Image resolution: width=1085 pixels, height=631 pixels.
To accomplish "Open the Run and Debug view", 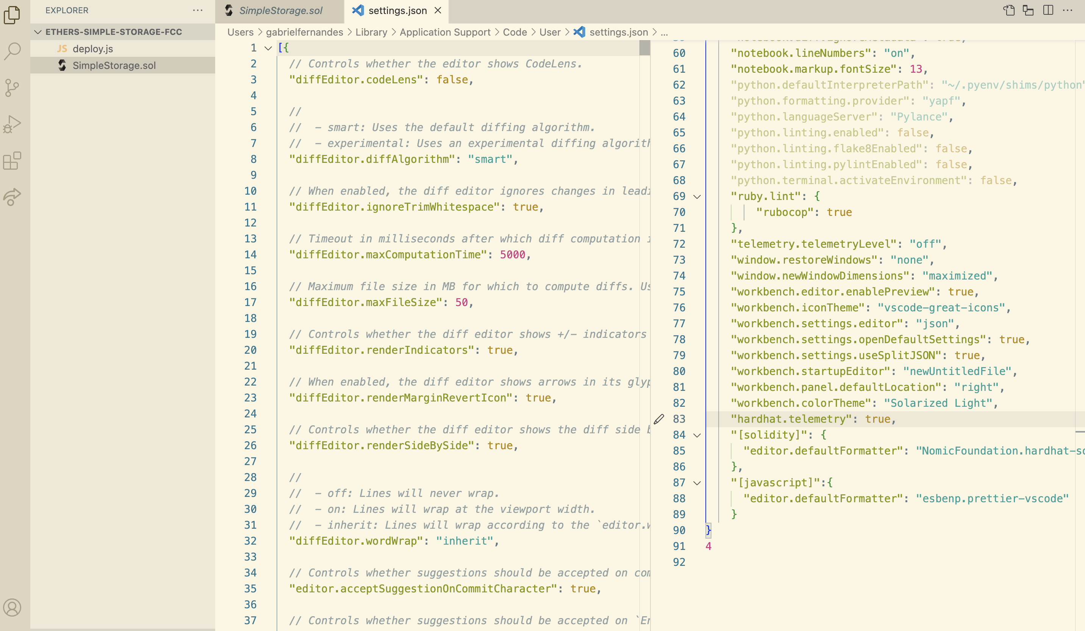I will click(x=12, y=124).
